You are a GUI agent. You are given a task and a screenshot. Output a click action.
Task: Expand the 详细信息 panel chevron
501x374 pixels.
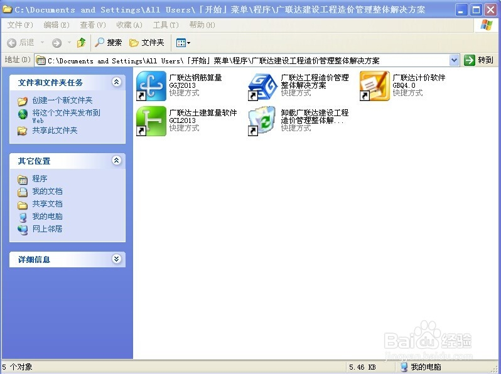(x=116, y=259)
